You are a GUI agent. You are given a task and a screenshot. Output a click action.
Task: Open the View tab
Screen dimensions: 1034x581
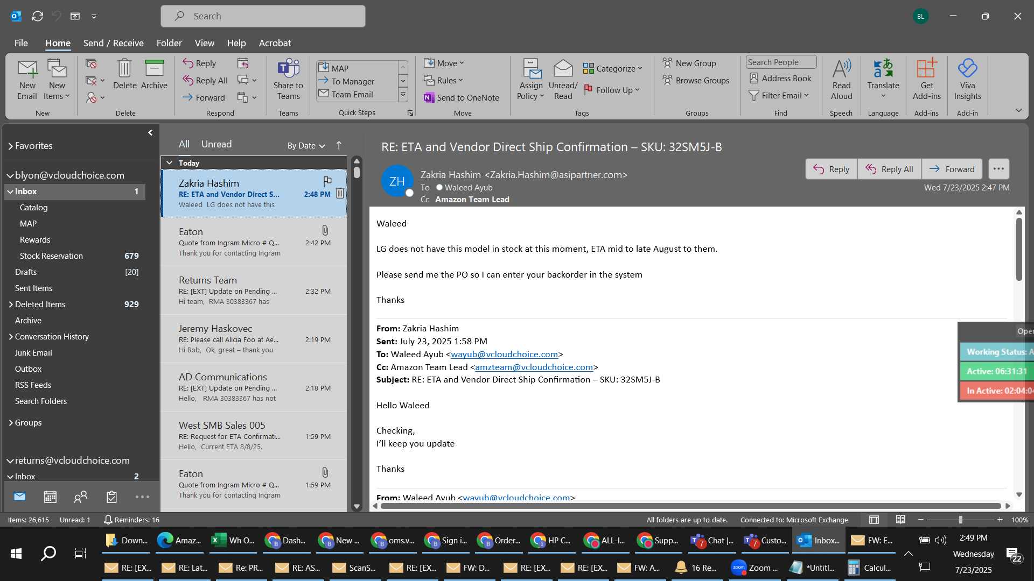(204, 43)
